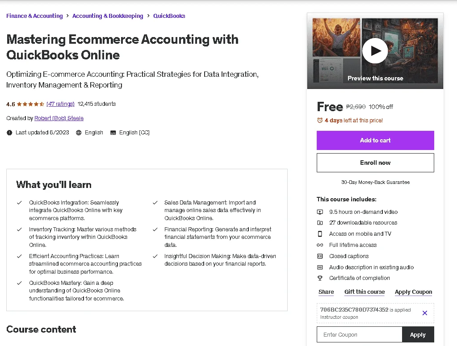Click the on-demand video icon
Screen dimensions: 457x346
320,212
